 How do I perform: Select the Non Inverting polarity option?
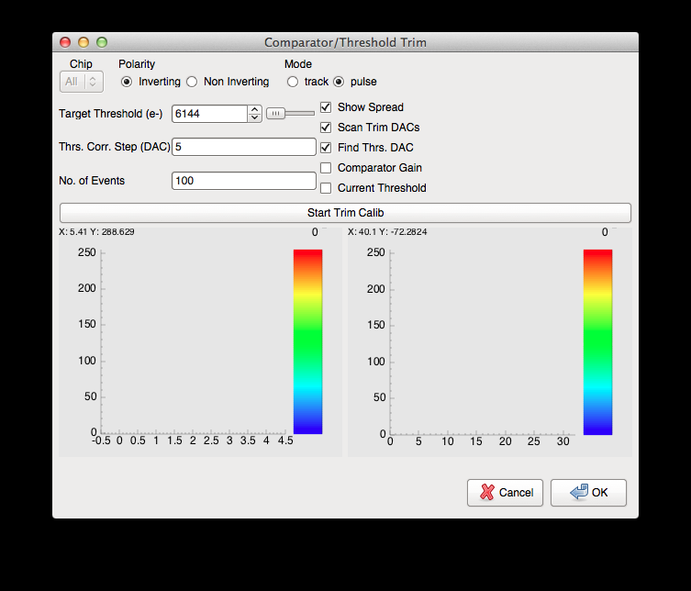pyautogui.click(x=192, y=82)
